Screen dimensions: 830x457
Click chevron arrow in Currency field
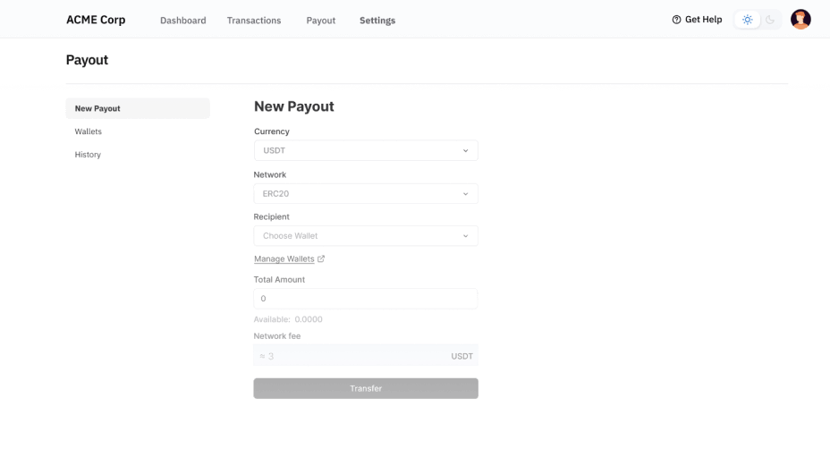[x=465, y=151]
